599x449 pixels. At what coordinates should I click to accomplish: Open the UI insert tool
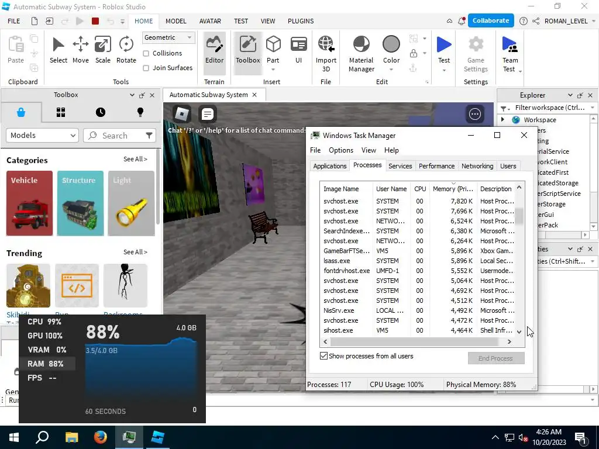299,50
